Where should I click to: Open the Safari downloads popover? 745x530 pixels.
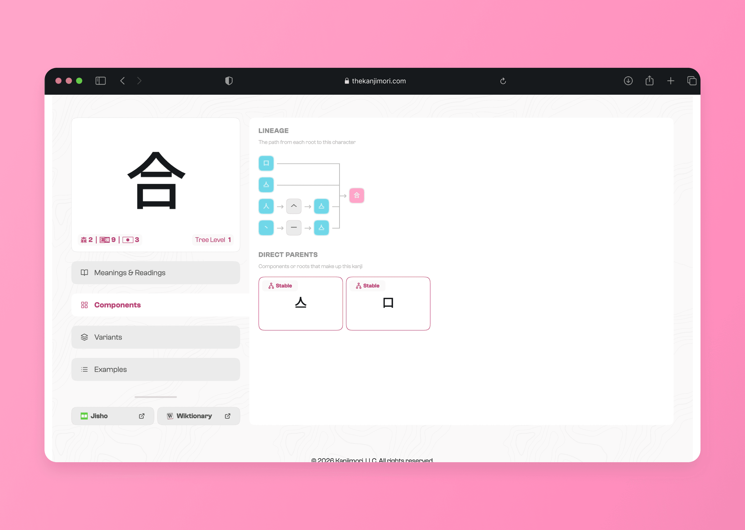coord(628,81)
